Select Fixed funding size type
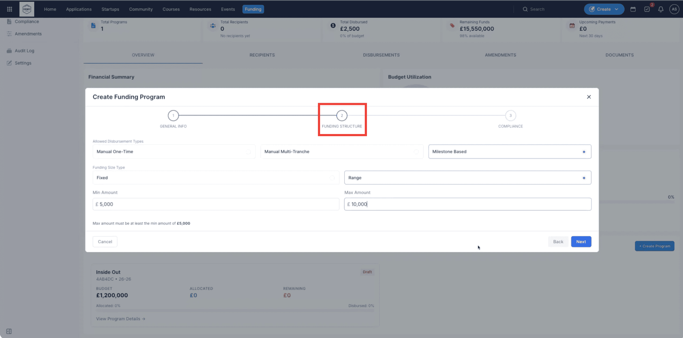Screen dimensions: 683x338 click(x=215, y=178)
